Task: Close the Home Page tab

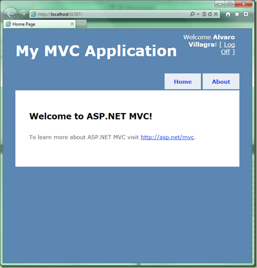Action: tap(72, 24)
